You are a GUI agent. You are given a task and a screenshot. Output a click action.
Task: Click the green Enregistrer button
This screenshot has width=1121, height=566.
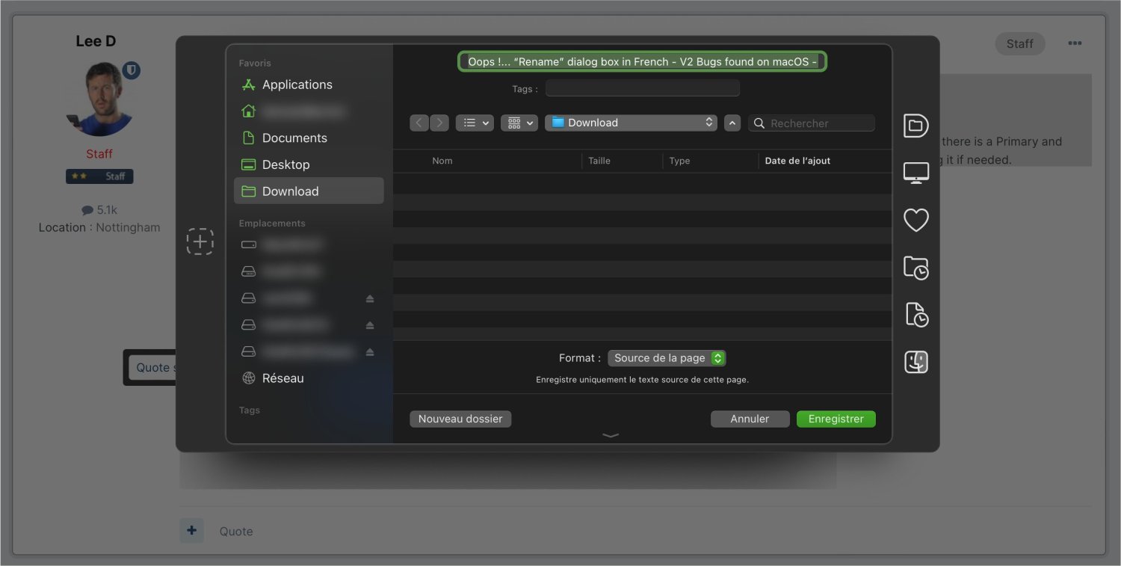pyautogui.click(x=836, y=419)
